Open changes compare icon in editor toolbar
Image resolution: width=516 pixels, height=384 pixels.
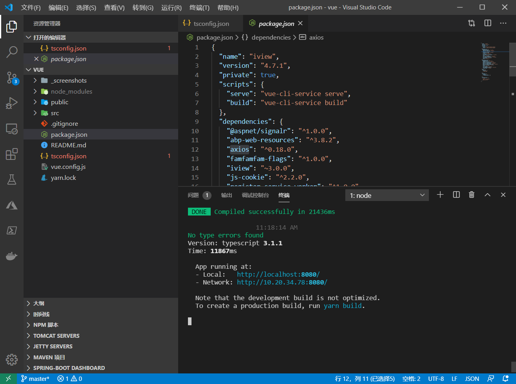pos(472,24)
